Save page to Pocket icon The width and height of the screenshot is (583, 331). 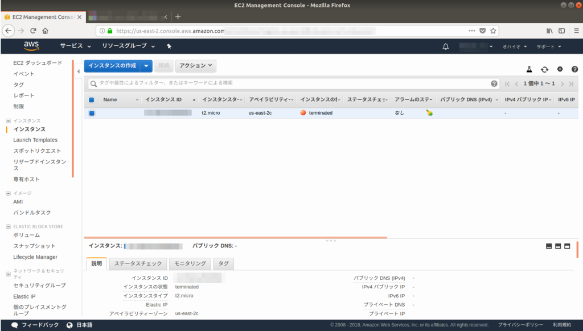tap(482, 31)
